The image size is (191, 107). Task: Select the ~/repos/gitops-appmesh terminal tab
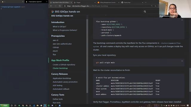tap(36, 2)
